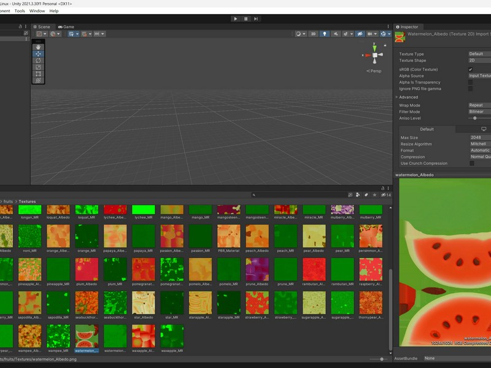Switch to the Game tab

click(x=66, y=27)
